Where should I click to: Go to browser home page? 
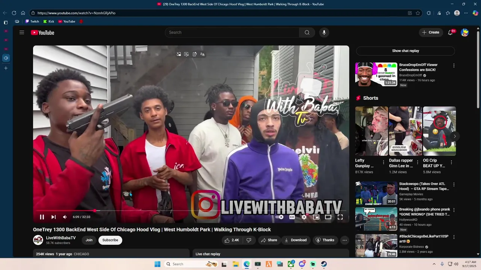tap(23, 13)
